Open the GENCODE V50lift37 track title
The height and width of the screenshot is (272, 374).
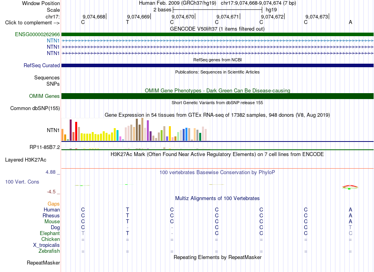pos(217,29)
